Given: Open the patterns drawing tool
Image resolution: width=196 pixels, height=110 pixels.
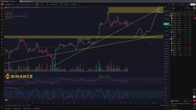Looking at the screenshot, I should [x=2, y=17].
